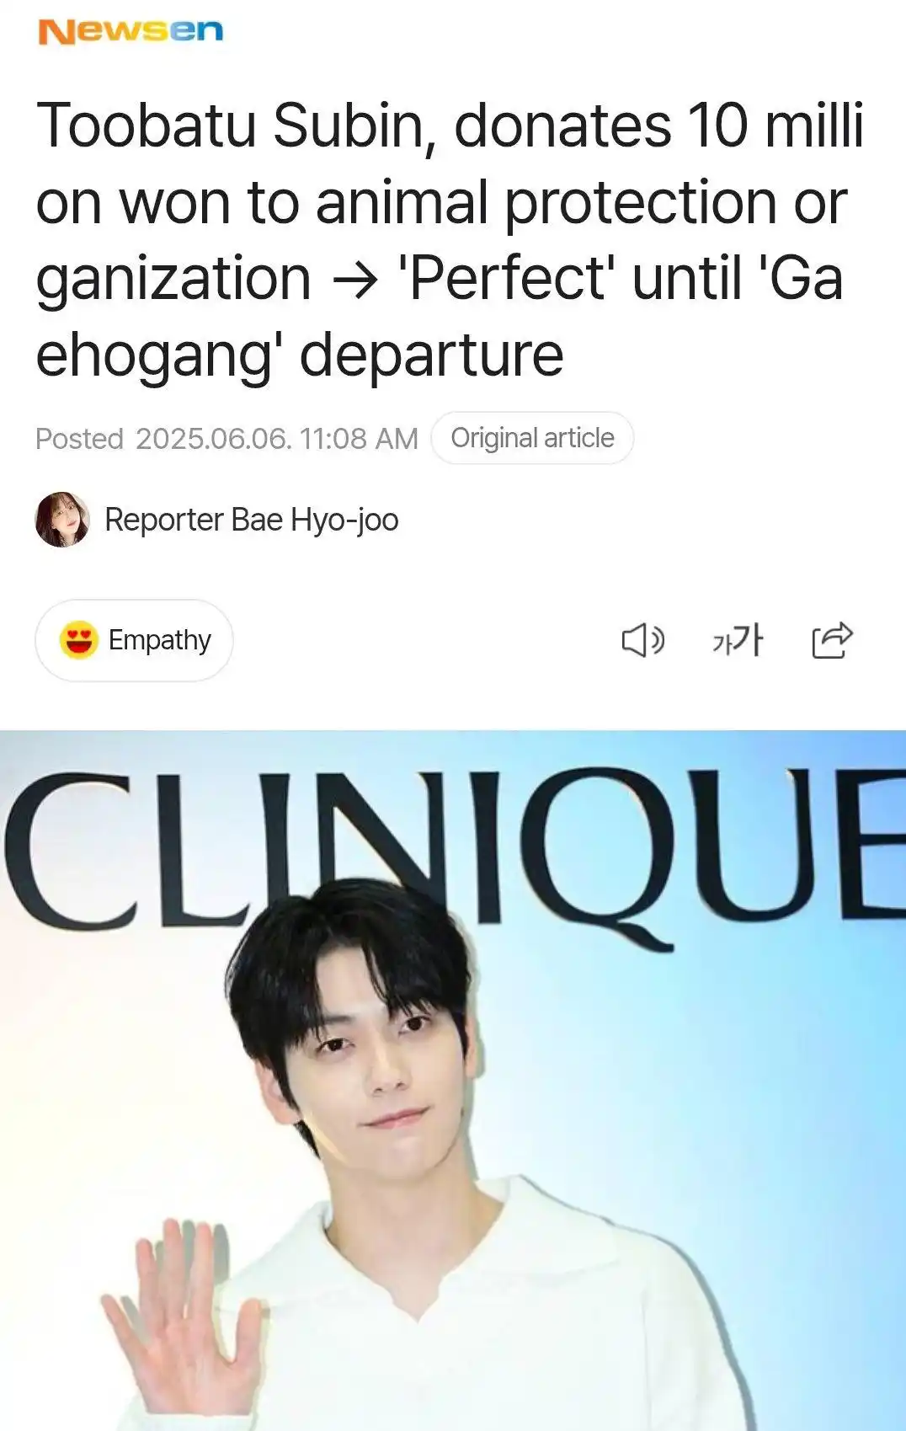Click the Empathy reaction button
This screenshot has height=1431, width=906.
tap(134, 640)
